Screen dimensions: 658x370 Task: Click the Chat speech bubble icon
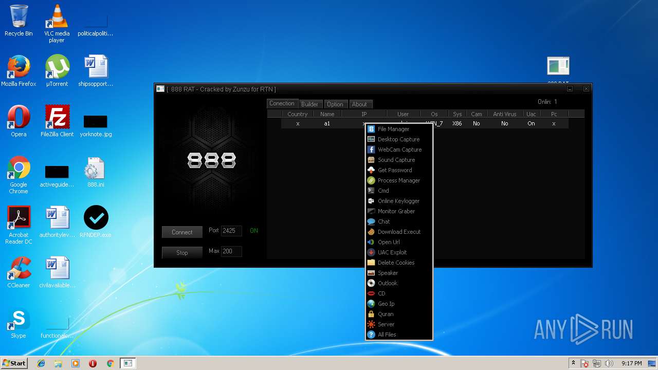click(x=371, y=221)
